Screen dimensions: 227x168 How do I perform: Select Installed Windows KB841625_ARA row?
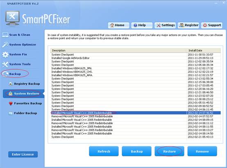coord(136,75)
